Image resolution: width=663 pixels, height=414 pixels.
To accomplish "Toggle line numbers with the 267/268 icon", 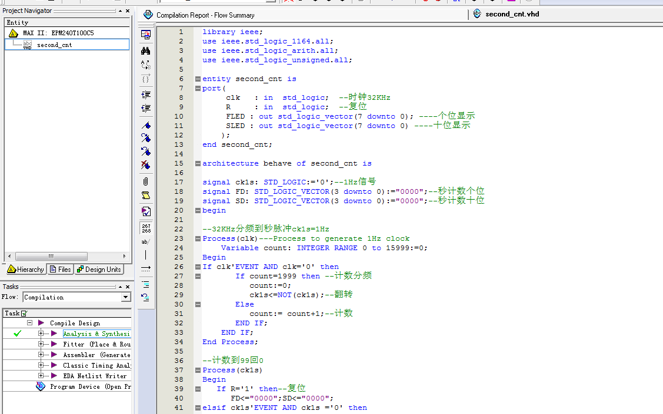I will pyautogui.click(x=146, y=228).
